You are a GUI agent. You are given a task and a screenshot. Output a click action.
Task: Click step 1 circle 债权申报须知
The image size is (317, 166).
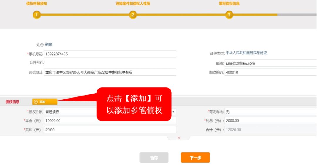pos(37,15)
